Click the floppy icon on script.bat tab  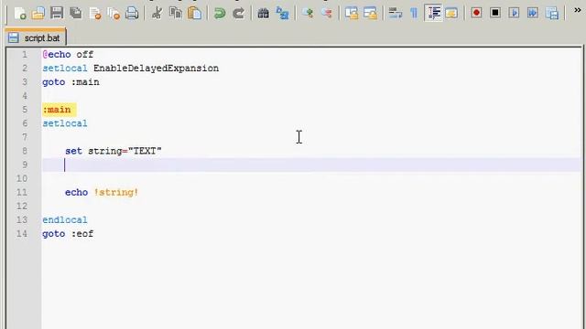[14, 37]
